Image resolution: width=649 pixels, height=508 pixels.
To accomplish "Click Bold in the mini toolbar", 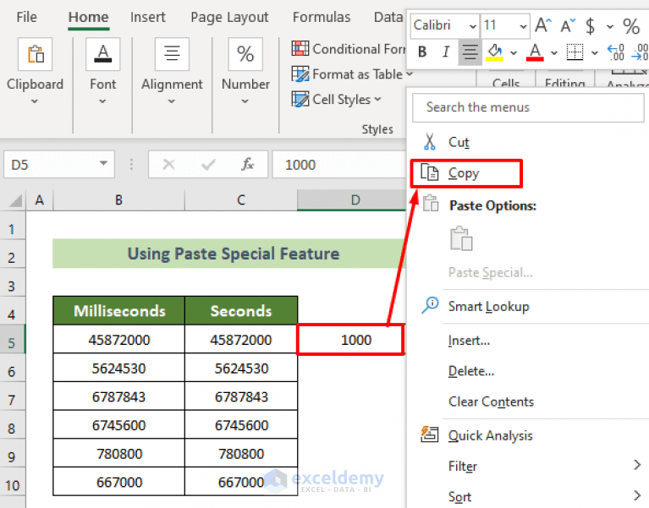I will 422,52.
